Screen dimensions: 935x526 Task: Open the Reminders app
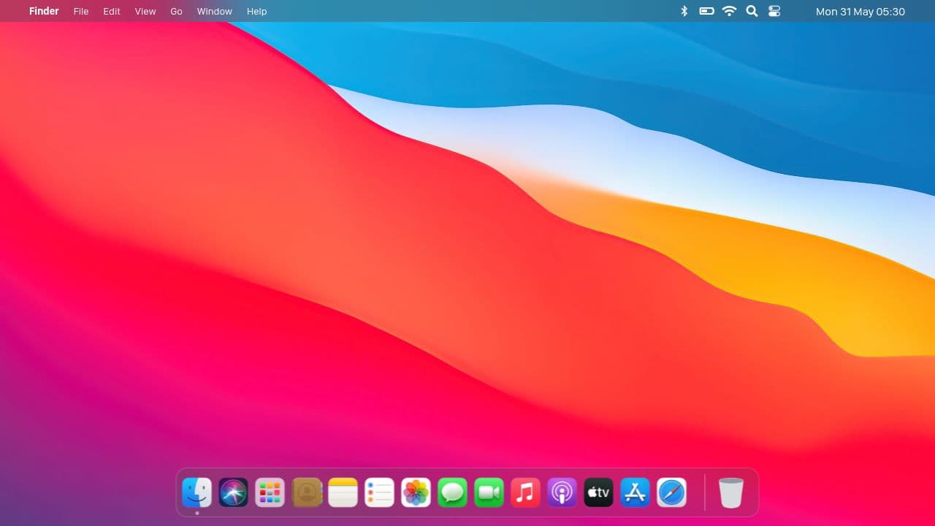coord(380,492)
